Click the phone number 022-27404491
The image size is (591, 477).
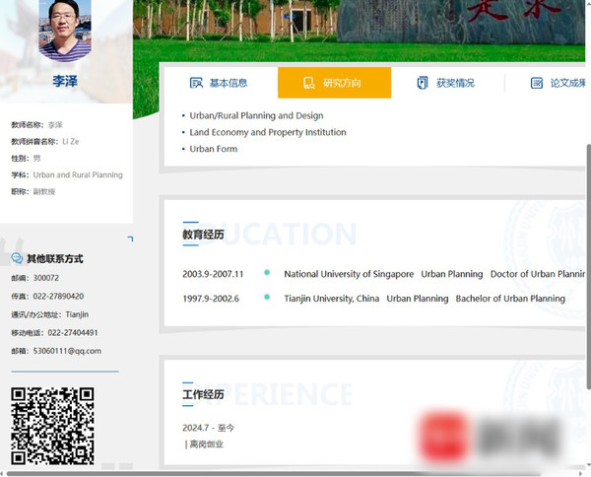coord(73,332)
